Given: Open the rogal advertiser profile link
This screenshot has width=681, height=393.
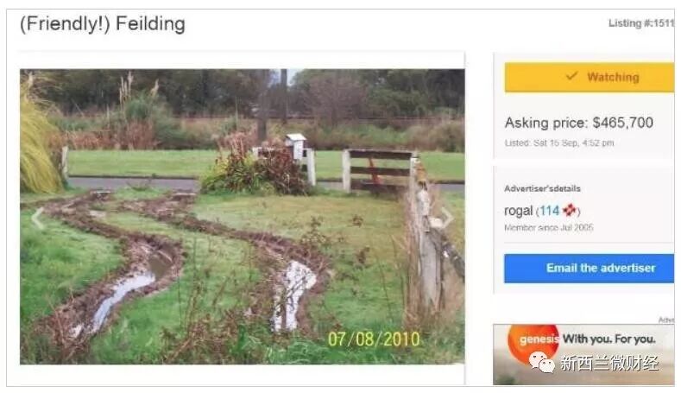Looking at the screenshot, I should point(518,211).
